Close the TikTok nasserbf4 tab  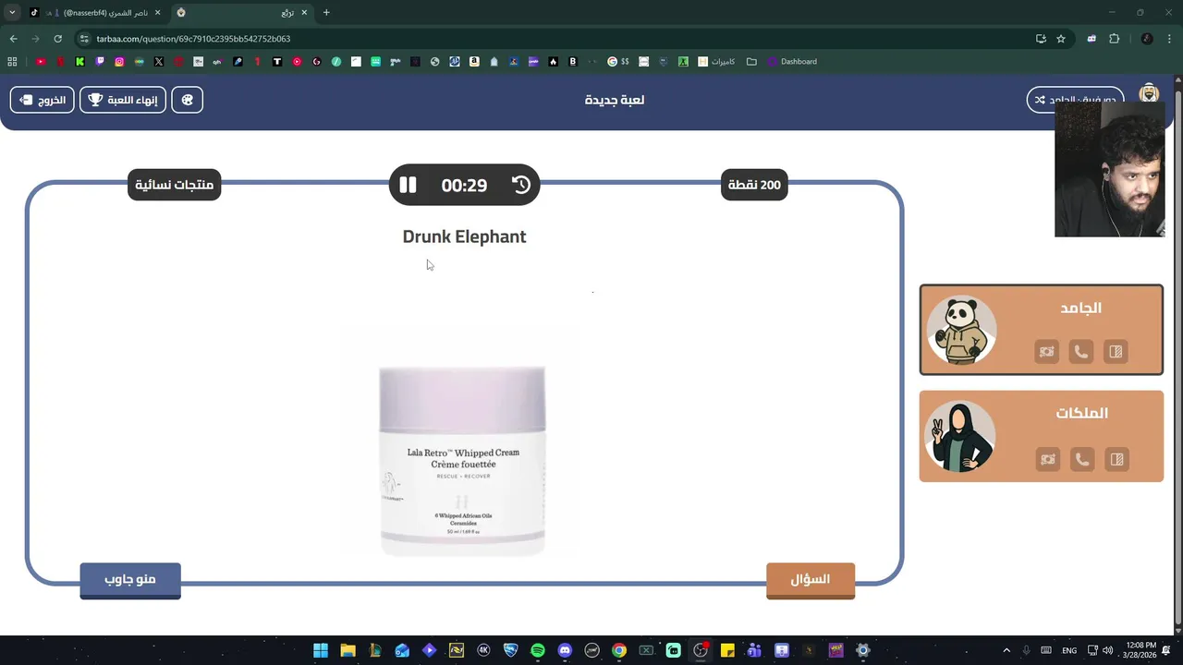157,13
